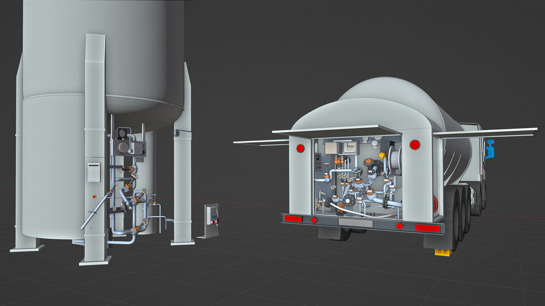
Task: Click the red round disc beside trailer wheels
Action: click(435, 203)
